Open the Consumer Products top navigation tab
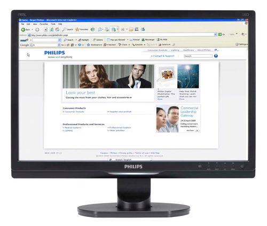The width and height of the screenshot is (267, 226). [x=158, y=50]
